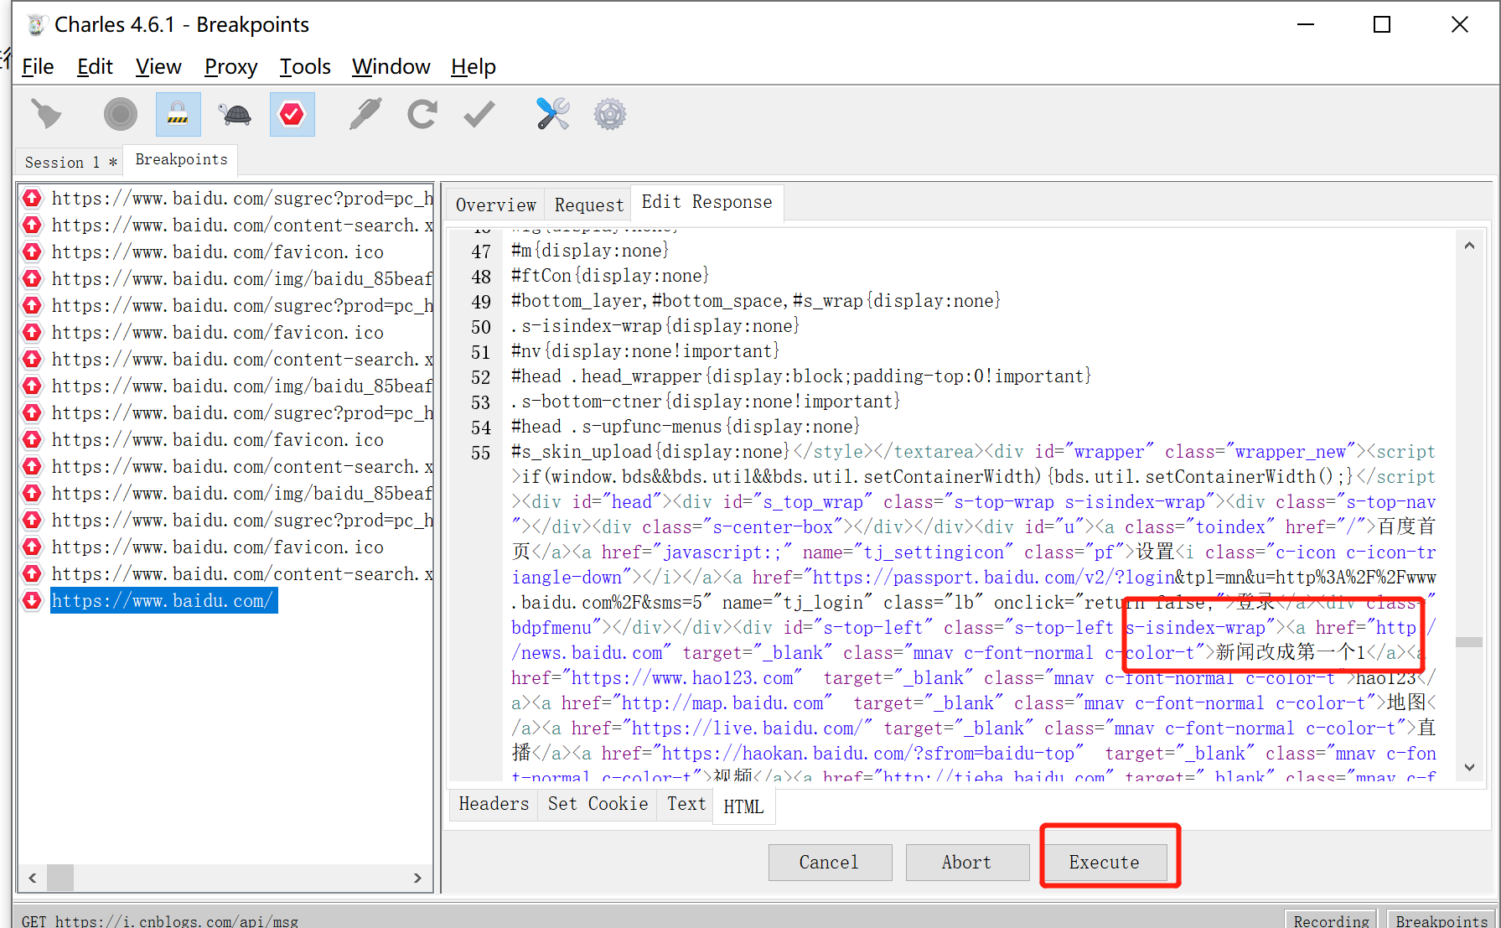This screenshot has width=1501, height=928.
Task: Click the breakpoint list's horizontal scrollbar thumb
Action: tap(60, 878)
